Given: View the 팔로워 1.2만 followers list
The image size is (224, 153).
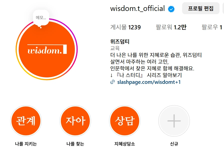Looking at the screenshot, I should [171, 27].
